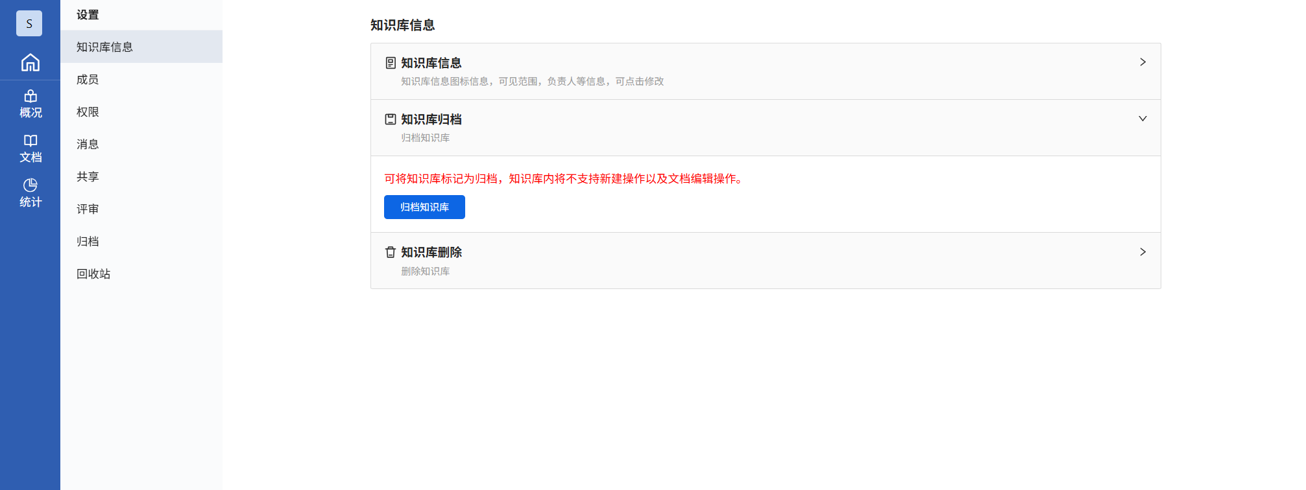
Task: Click the blue 归档知识库 button
Action: (424, 207)
